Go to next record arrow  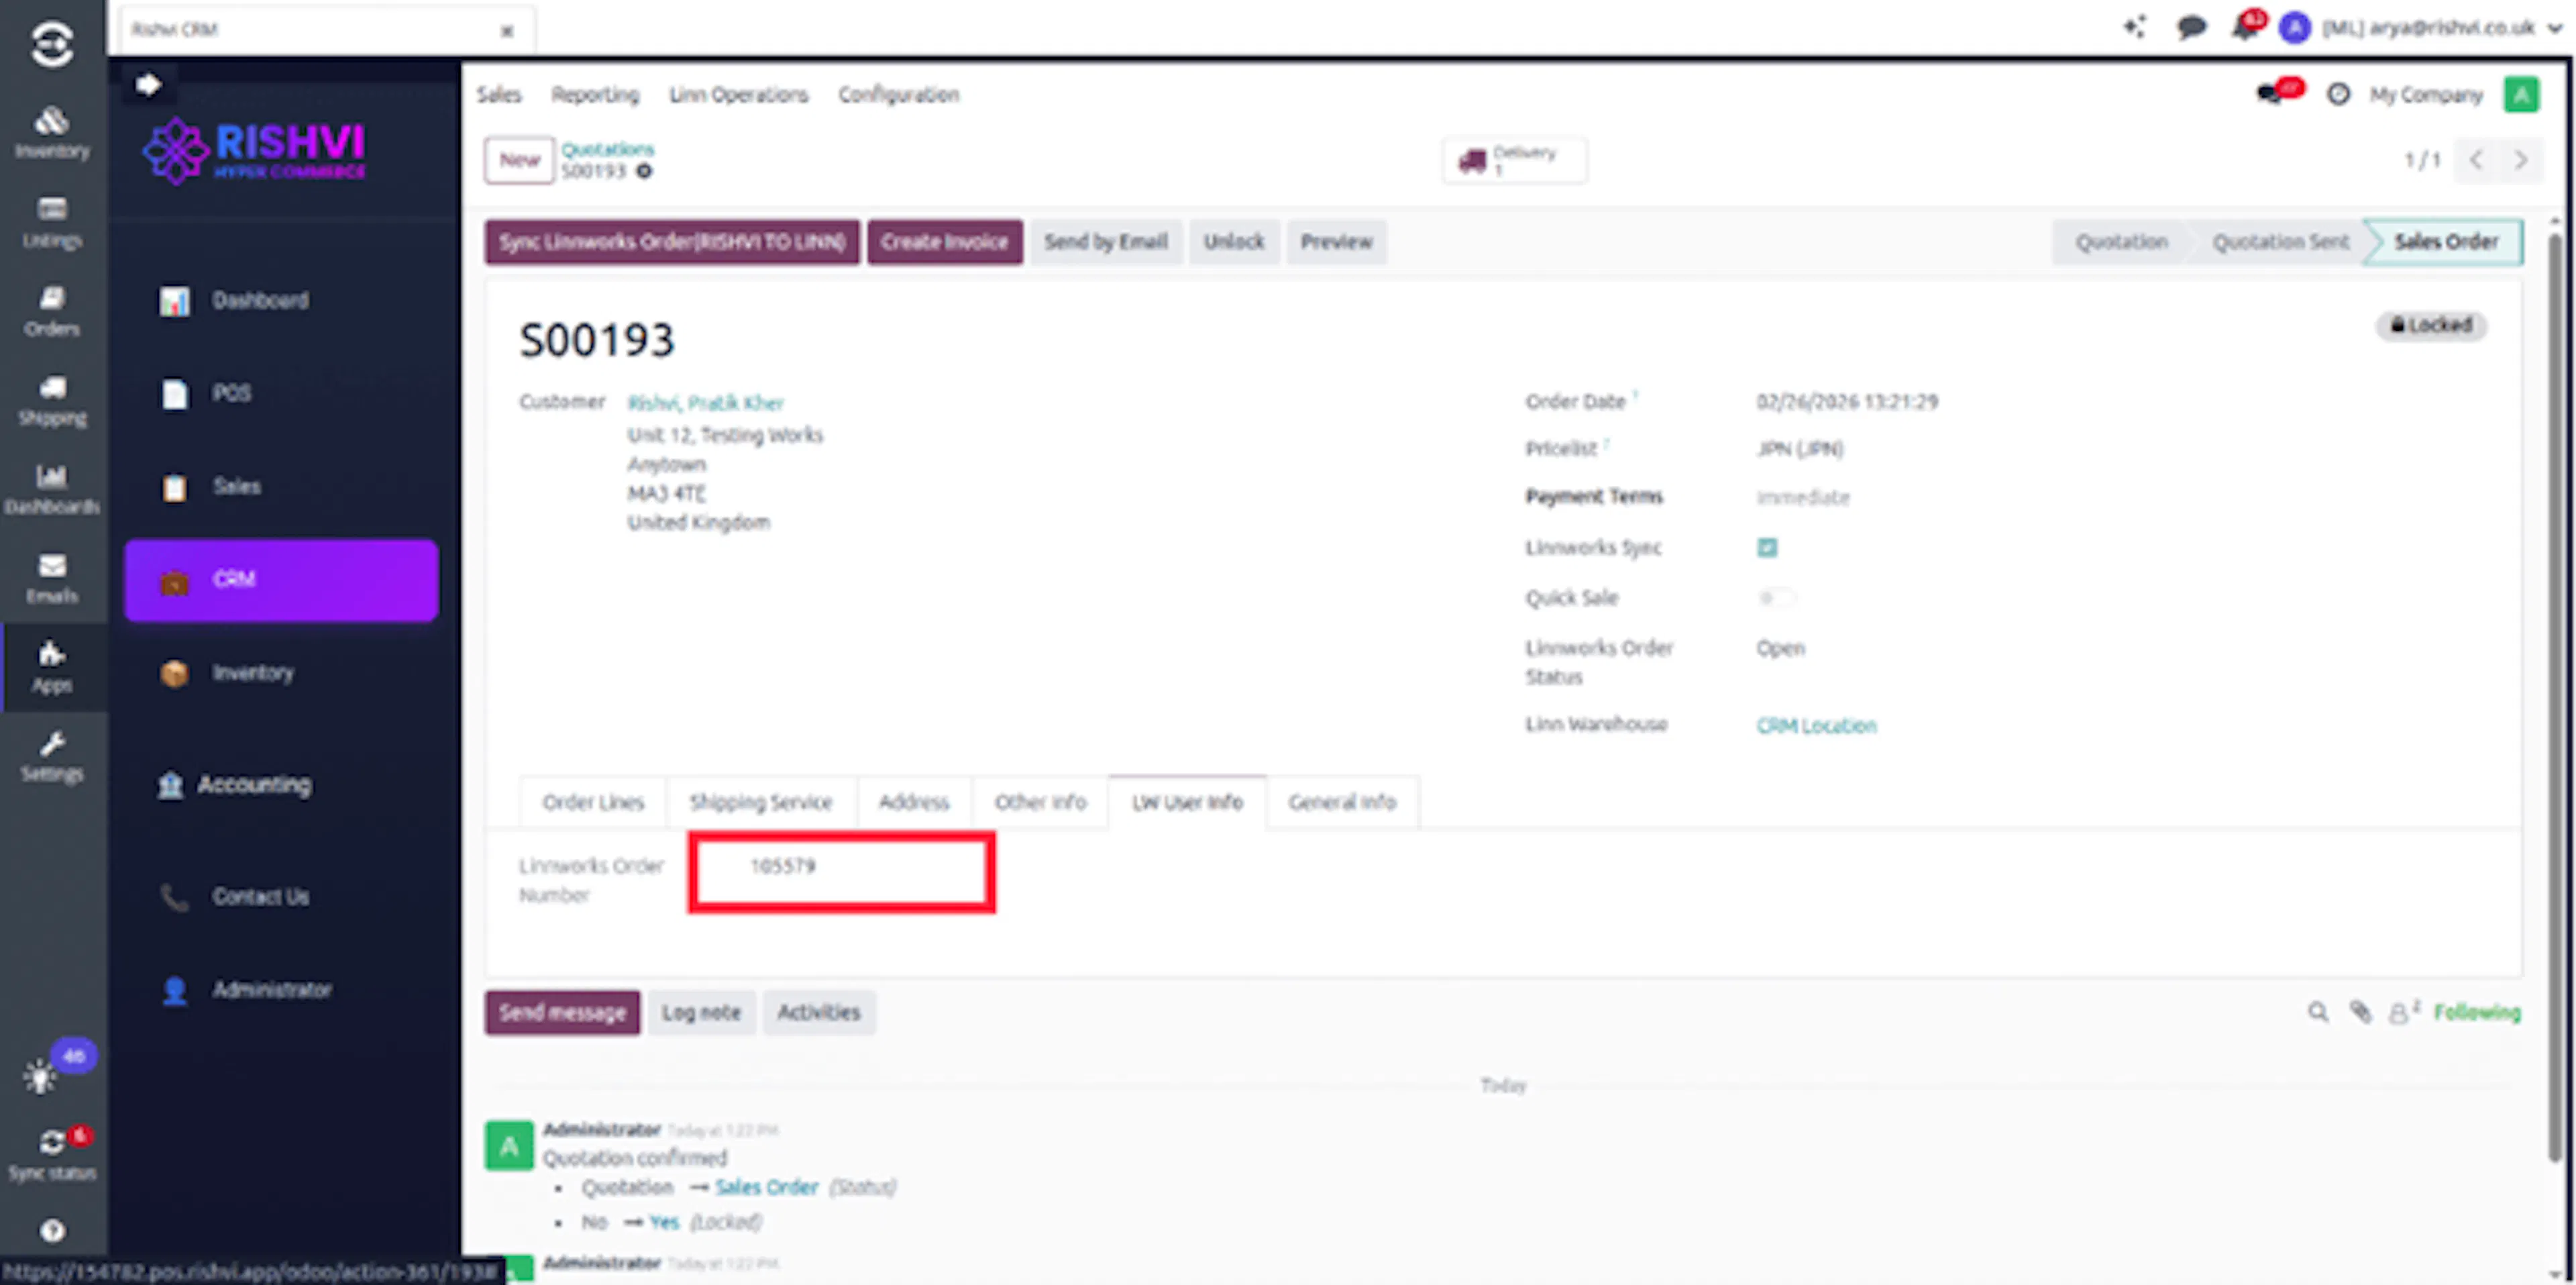2520,160
